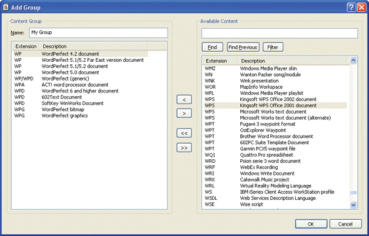Select Cakewalk Music project row
369x236 pixels.
click(x=275, y=180)
